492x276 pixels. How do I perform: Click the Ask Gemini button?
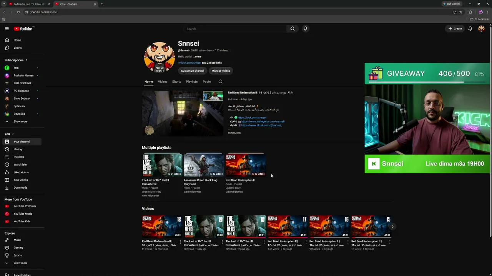[x=452, y=4]
